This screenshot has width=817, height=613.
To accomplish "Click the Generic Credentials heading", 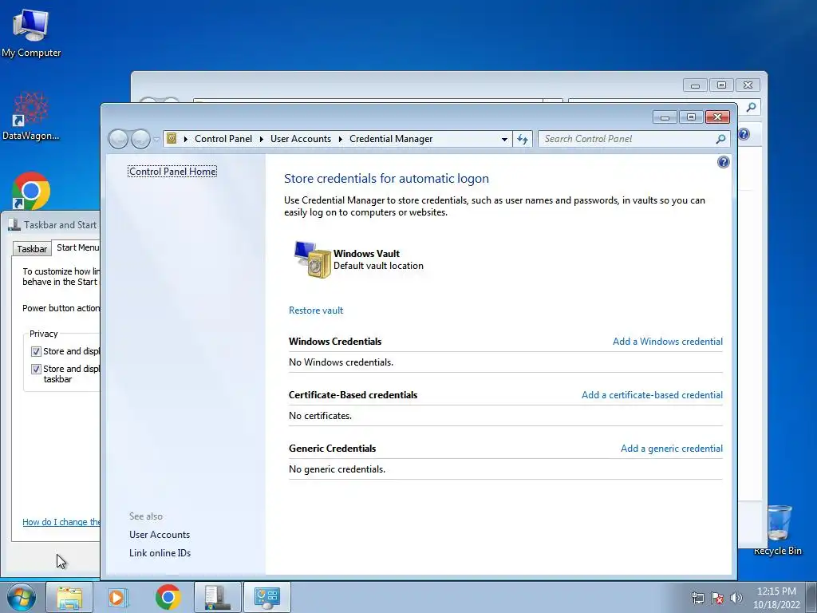I will click(x=332, y=449).
